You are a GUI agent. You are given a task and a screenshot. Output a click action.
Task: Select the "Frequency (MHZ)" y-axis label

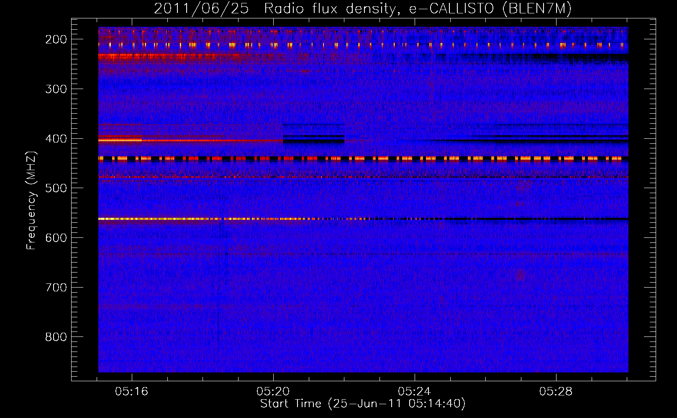31,200
